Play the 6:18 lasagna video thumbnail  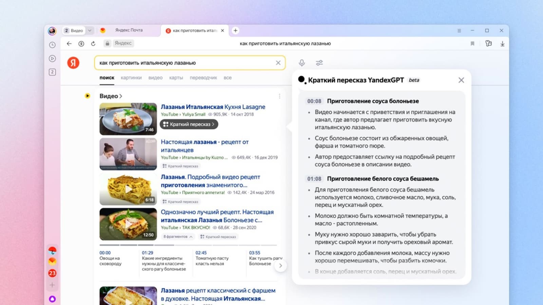tap(128, 189)
